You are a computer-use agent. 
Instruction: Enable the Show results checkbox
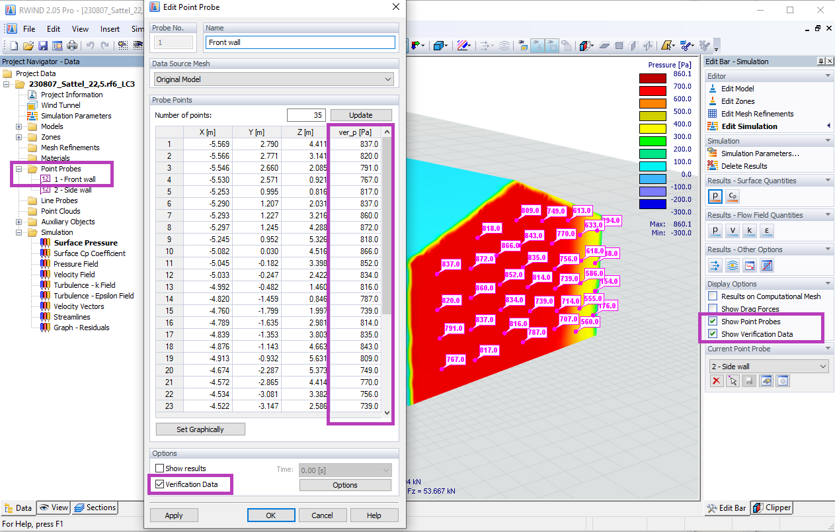[159, 469]
